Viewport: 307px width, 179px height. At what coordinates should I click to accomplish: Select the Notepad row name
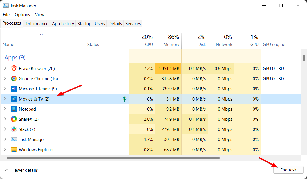(27, 109)
